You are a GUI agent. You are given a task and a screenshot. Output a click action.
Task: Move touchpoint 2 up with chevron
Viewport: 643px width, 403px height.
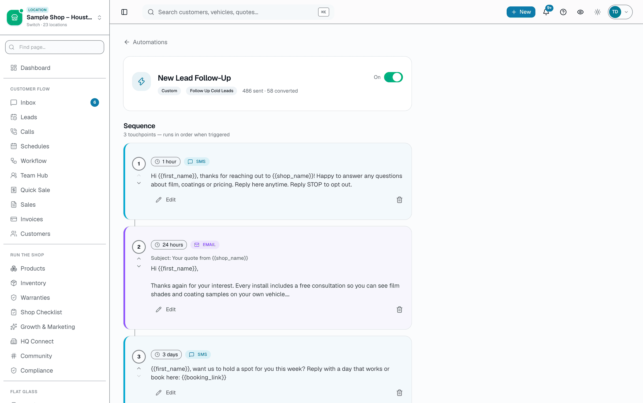coord(139,259)
